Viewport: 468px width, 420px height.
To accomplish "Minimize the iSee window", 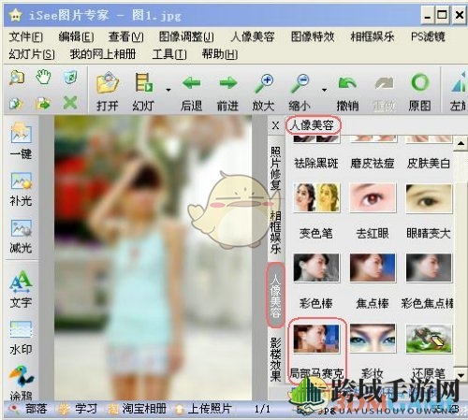I will 428,15.
